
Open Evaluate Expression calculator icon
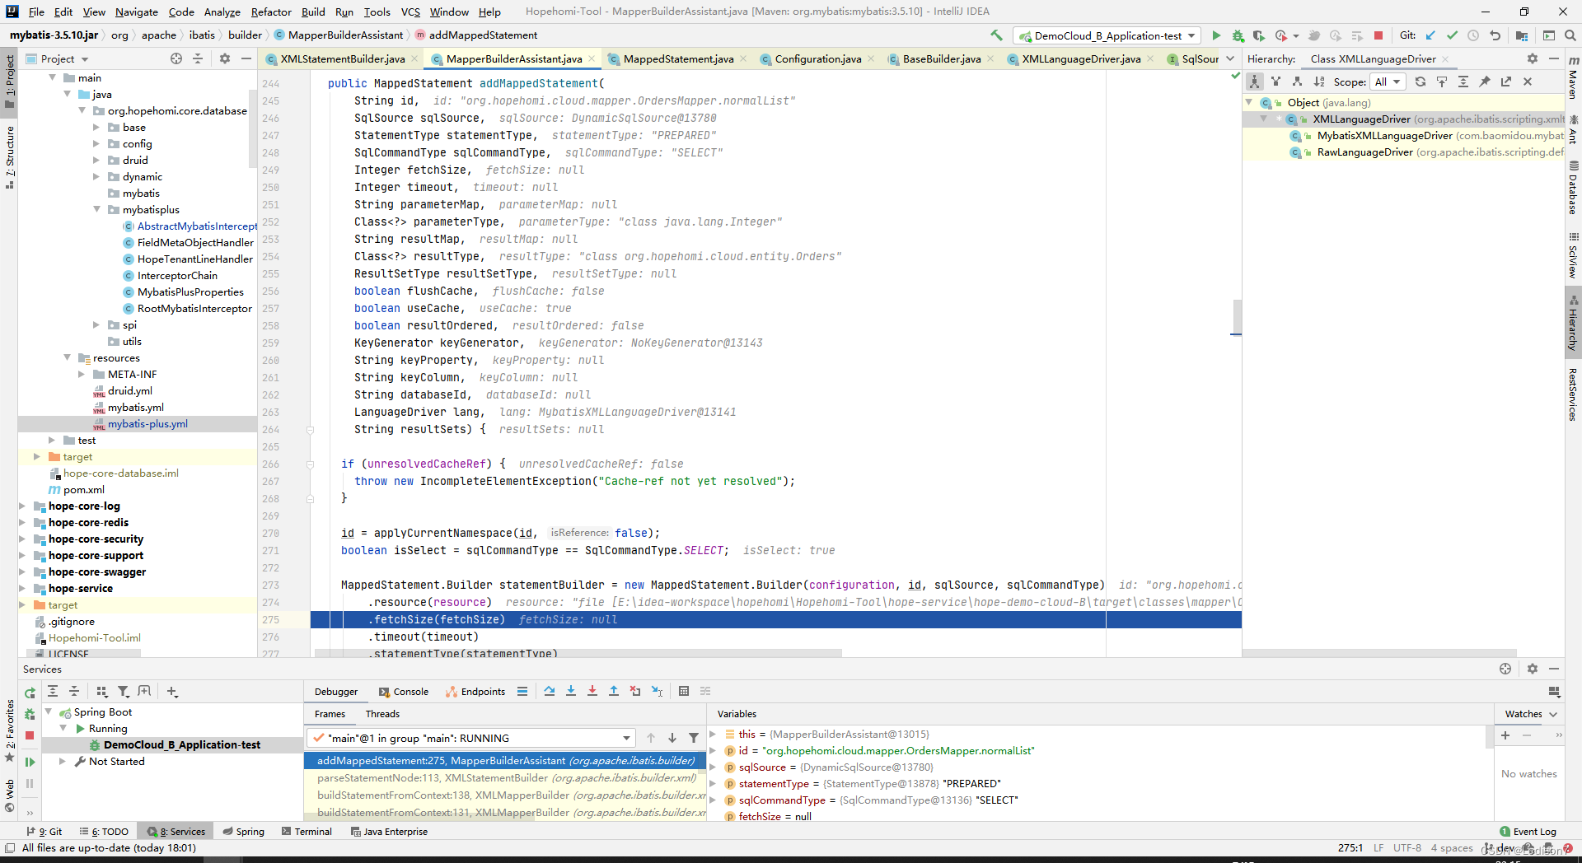[x=684, y=692]
